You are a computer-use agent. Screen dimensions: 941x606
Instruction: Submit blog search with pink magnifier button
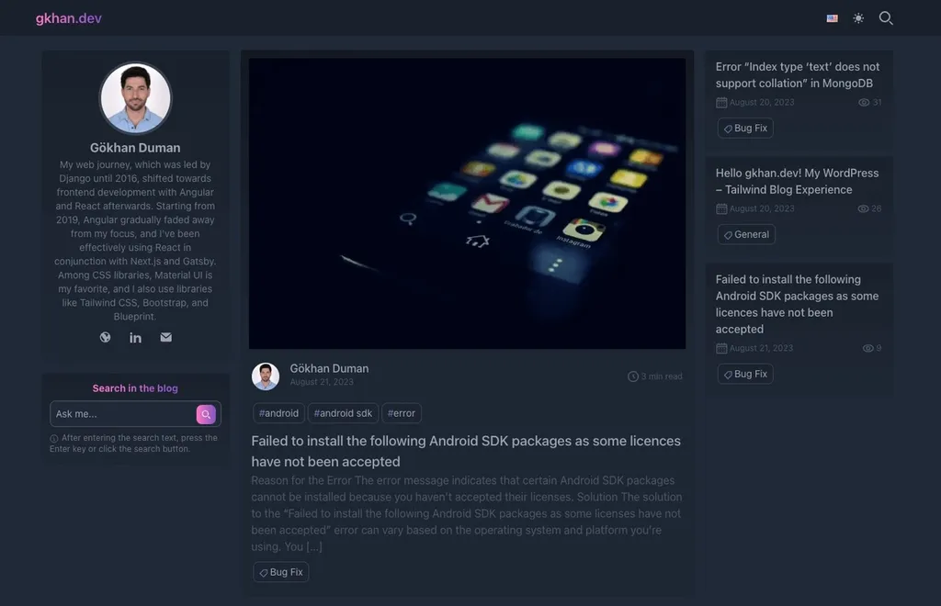206,414
